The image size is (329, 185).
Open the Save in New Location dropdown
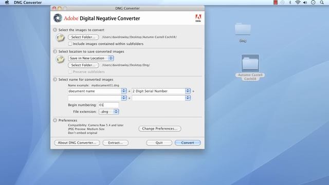pyautogui.click(x=91, y=58)
